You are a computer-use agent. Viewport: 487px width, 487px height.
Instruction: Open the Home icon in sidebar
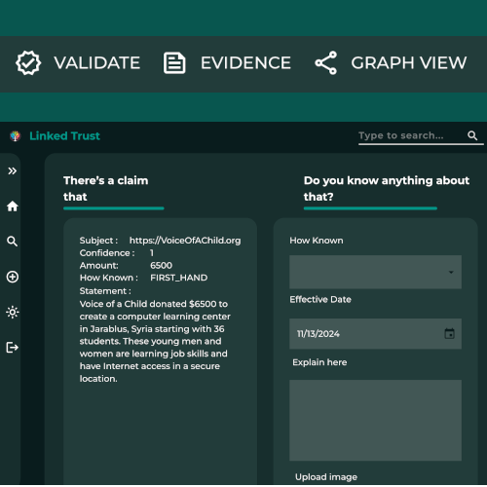click(13, 206)
